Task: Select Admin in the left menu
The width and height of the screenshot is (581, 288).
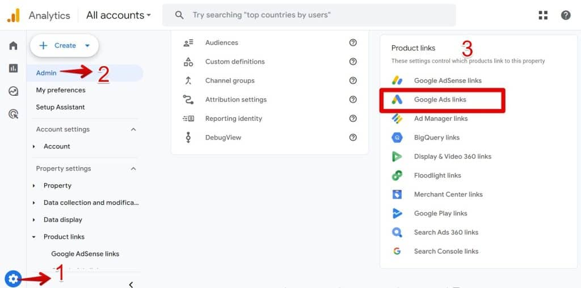Action: pyautogui.click(x=85, y=73)
